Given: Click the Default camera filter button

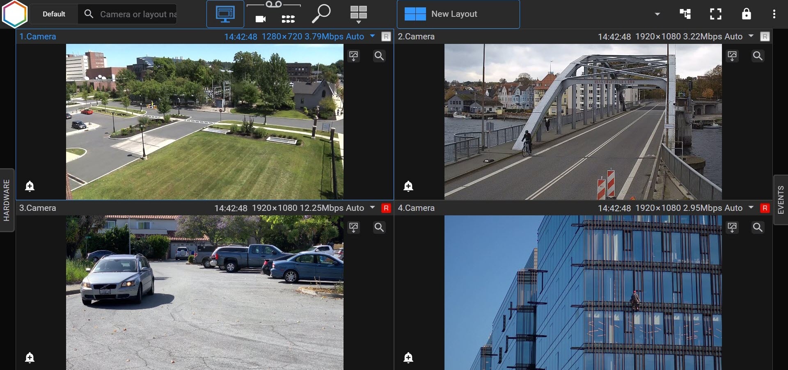Looking at the screenshot, I should coord(54,14).
